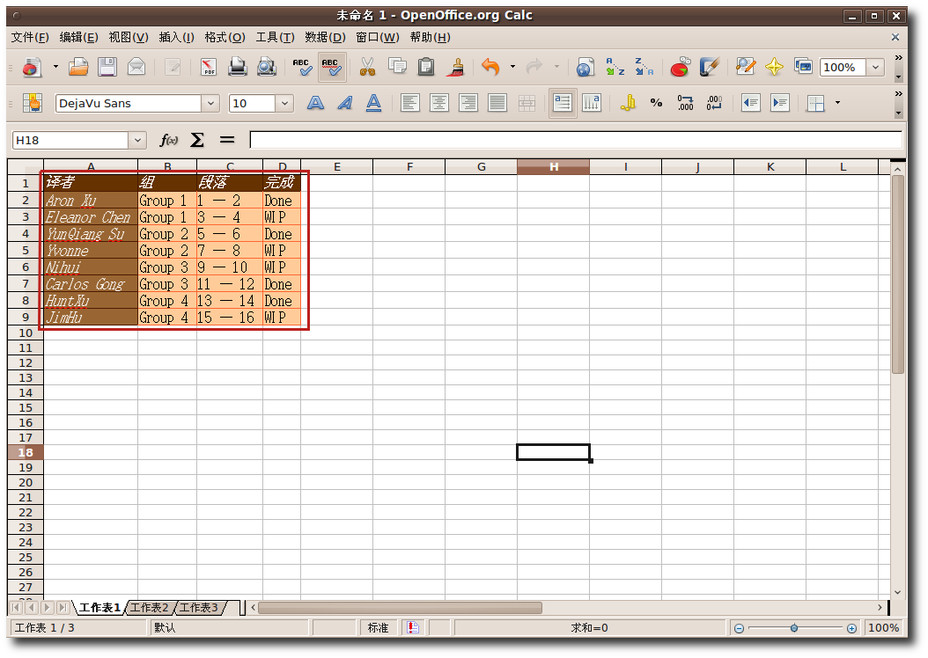This screenshot has height=658, width=928.
Task: Toggle Bold formatting
Action: pyautogui.click(x=315, y=104)
